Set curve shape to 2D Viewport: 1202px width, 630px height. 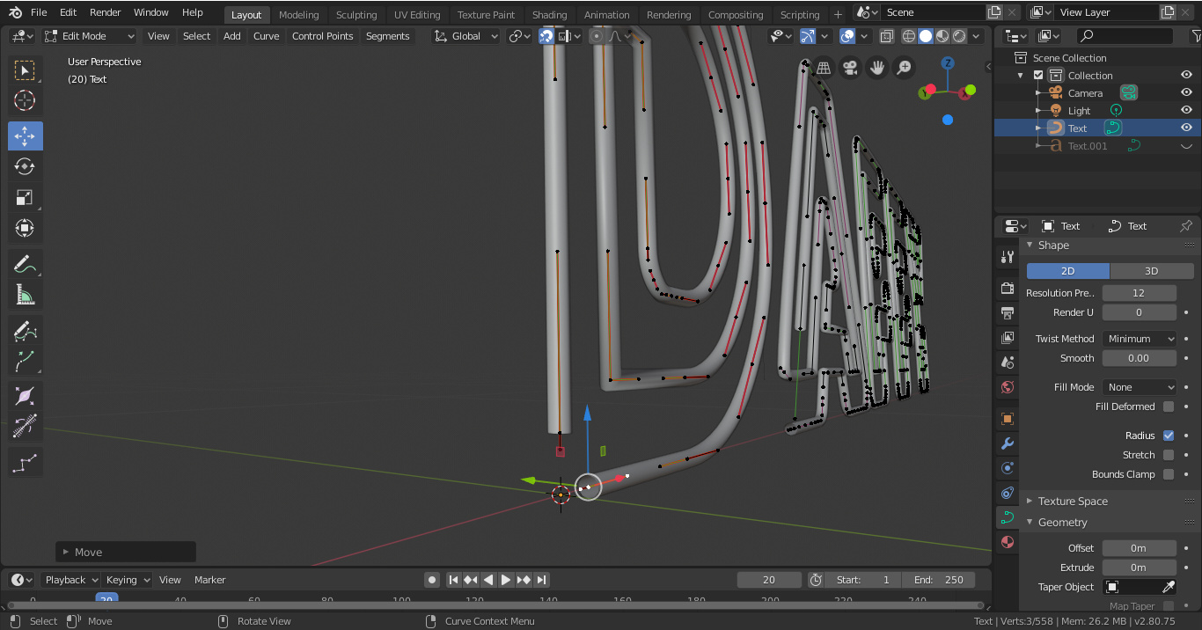[x=1068, y=271]
